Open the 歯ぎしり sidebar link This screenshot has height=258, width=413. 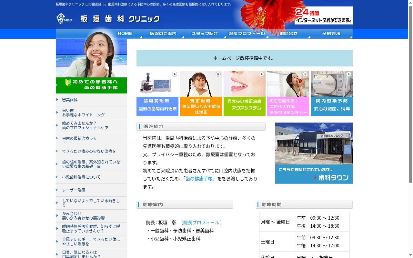(91, 203)
